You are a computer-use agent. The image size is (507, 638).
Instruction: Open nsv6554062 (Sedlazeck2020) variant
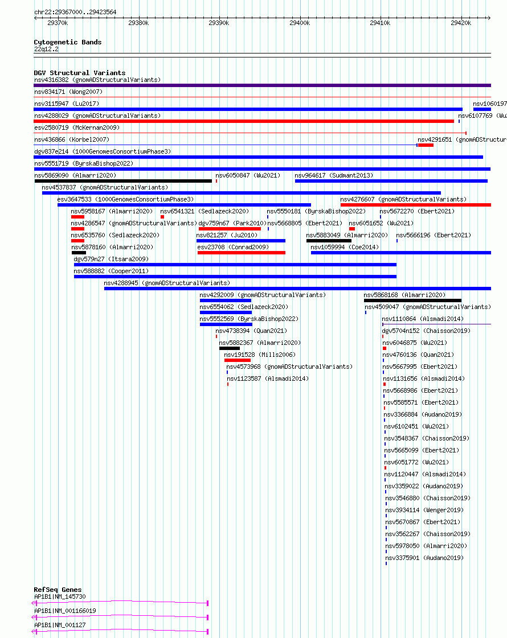[244, 307]
